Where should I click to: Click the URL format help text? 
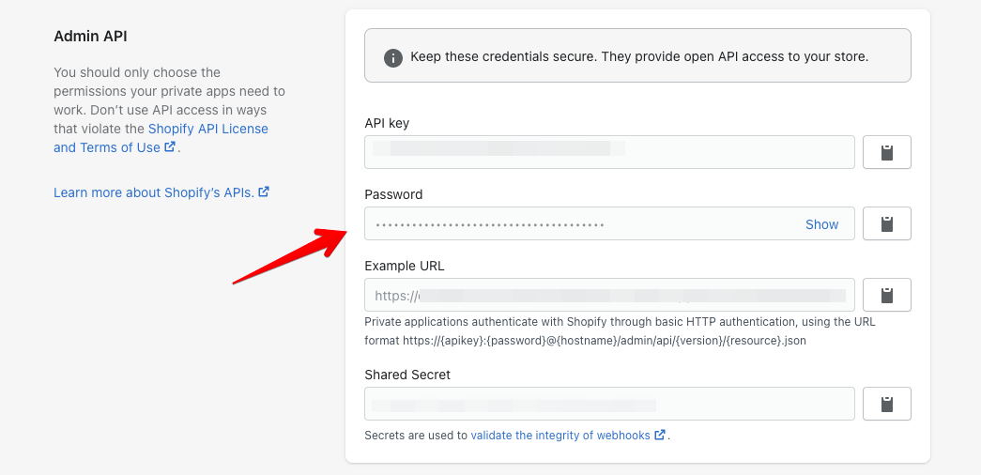tap(620, 331)
